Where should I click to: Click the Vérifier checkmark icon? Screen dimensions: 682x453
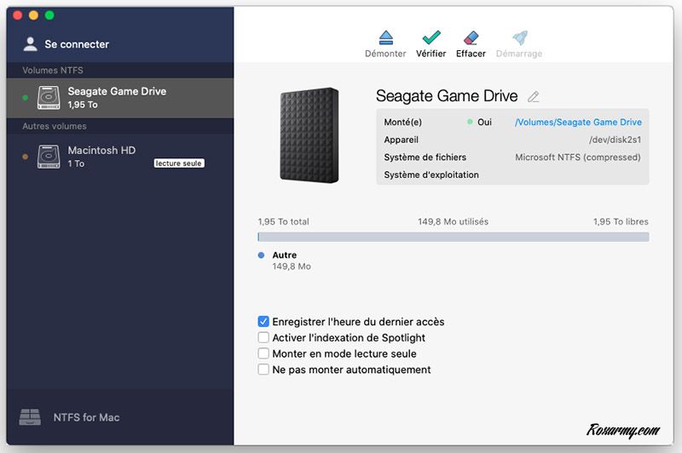[431, 38]
